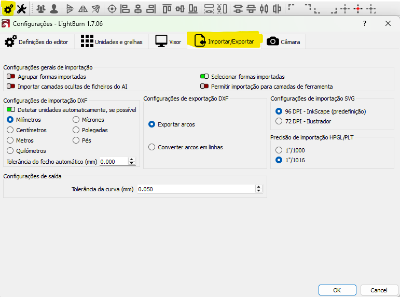Open Device Settings wrench-and-screwdriver icon
This screenshot has width=400, height=297.
[x=22, y=9]
